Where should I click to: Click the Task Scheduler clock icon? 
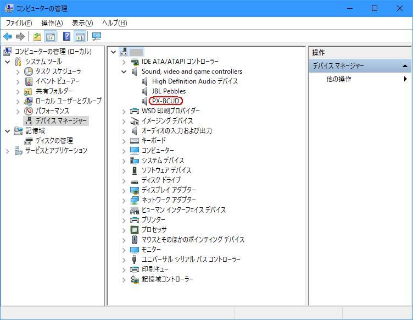[29, 71]
